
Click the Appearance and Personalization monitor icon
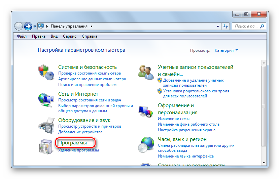point(146,111)
